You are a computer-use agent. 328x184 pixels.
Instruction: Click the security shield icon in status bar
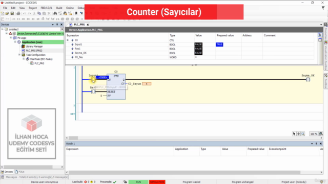pos(322,182)
